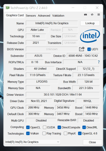Viewport: 106px width, 151px height.
Task: Click the Release Date field showing 2021
Action: point(36,43)
